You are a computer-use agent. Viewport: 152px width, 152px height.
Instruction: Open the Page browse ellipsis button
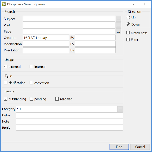click(x=118, y=31)
